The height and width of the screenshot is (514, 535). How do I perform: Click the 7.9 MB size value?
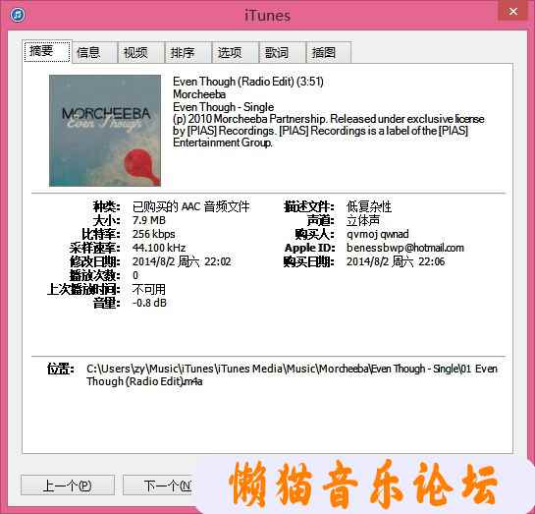coord(149,220)
